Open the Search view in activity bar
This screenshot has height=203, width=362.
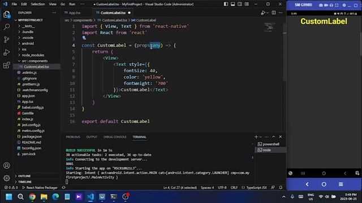coord(7,27)
